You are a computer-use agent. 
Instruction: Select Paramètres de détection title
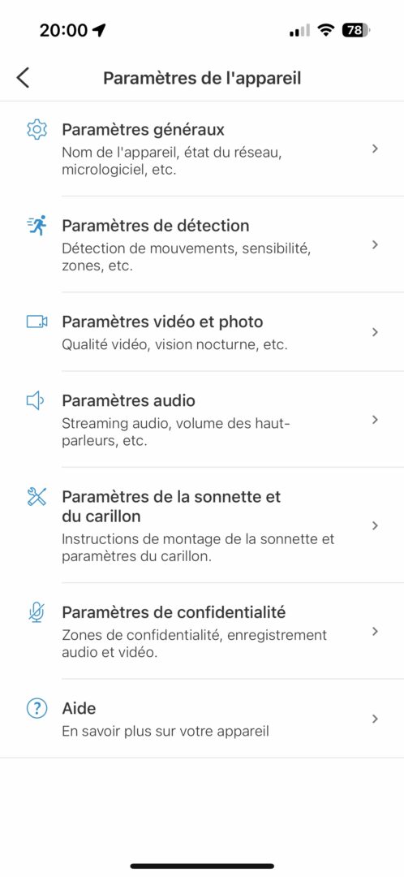[x=155, y=226]
